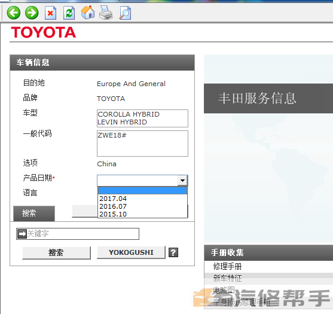Click the China option value
The width and height of the screenshot is (333, 314).
106,164
